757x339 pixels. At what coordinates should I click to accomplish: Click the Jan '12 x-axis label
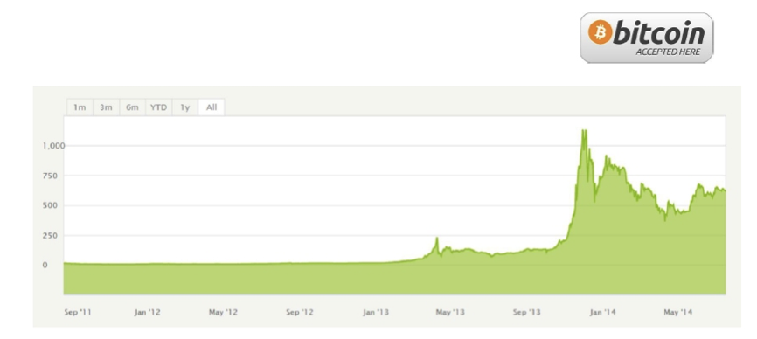[147, 313]
